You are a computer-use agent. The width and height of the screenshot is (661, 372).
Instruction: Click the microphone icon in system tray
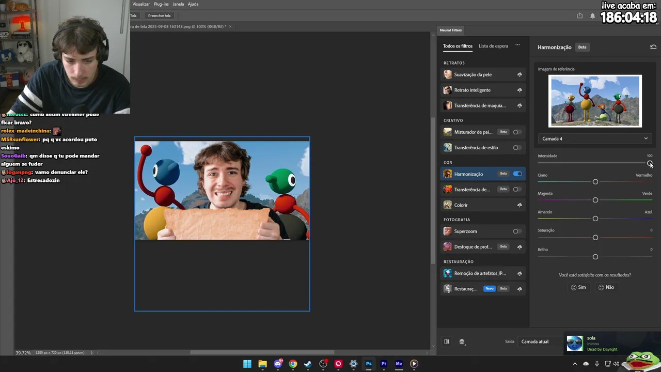(x=597, y=364)
